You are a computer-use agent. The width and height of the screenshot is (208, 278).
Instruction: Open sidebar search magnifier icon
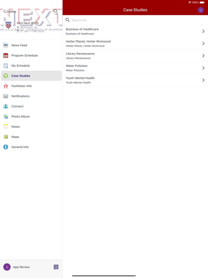[56, 11]
